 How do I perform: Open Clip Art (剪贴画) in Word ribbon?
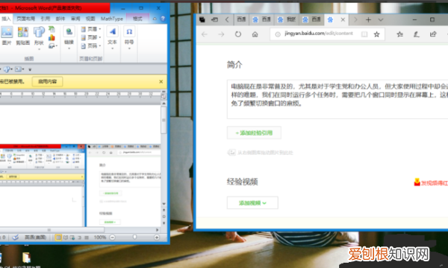(23, 35)
